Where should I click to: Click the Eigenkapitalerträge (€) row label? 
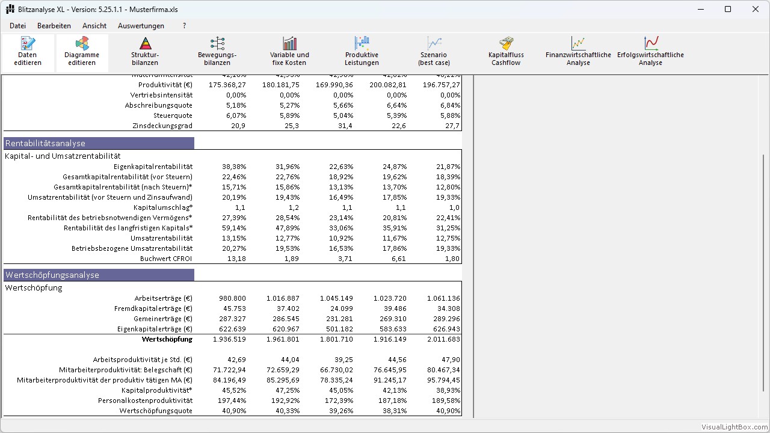pos(155,329)
